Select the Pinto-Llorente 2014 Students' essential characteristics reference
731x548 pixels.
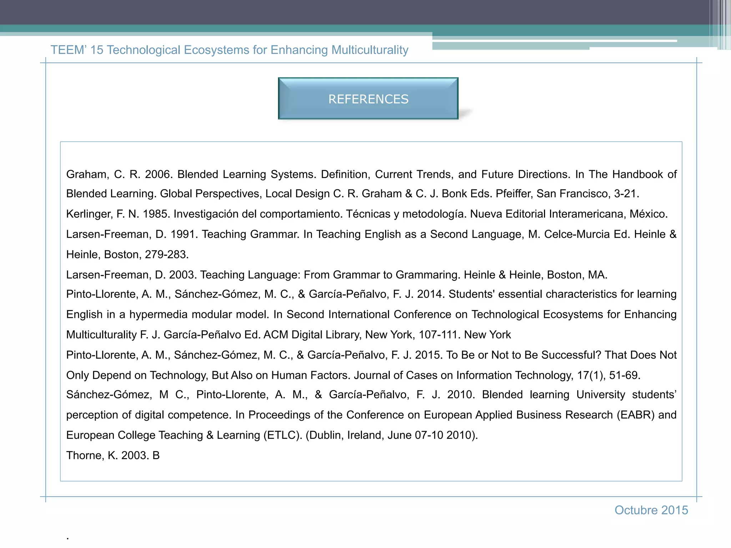(x=371, y=314)
